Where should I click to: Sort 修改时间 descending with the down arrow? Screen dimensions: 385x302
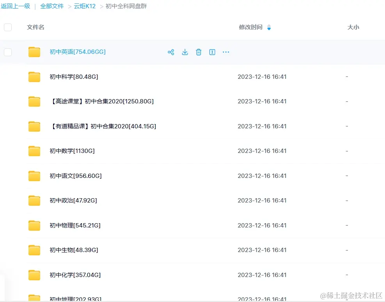pos(269,29)
